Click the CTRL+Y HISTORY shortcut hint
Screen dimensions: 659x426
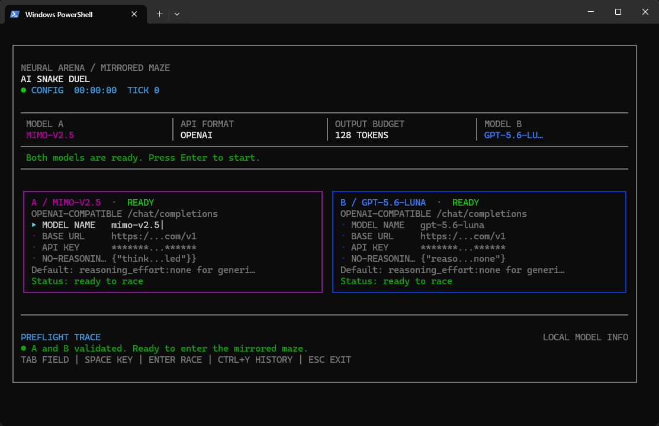pyautogui.click(x=255, y=360)
